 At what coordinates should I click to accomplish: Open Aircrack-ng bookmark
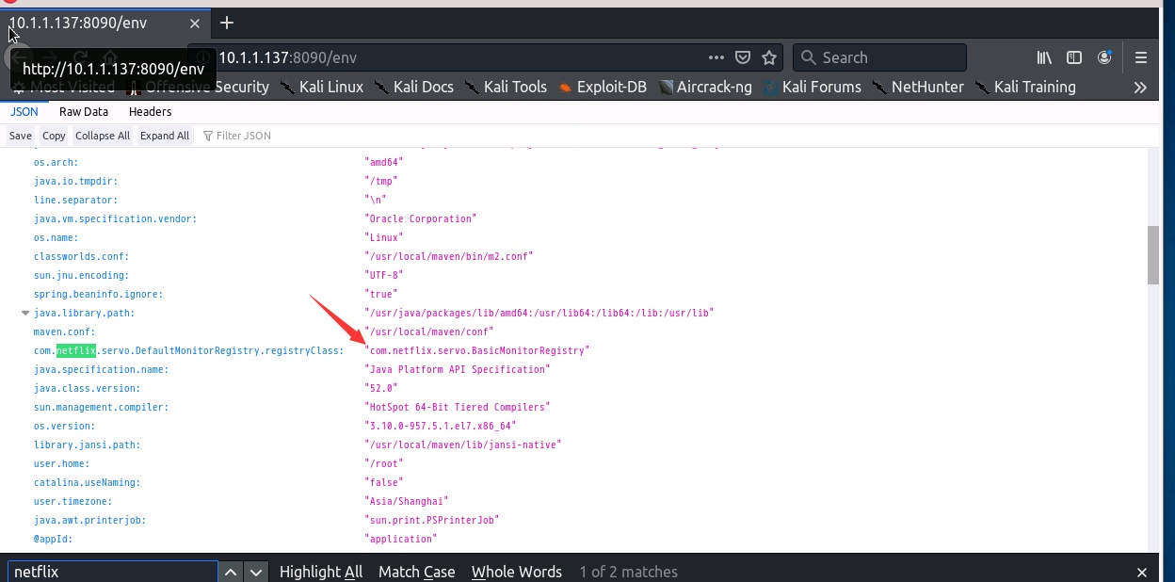click(705, 87)
